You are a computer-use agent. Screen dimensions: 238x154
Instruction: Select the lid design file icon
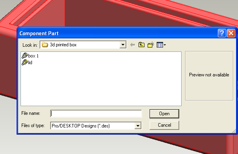24,63
